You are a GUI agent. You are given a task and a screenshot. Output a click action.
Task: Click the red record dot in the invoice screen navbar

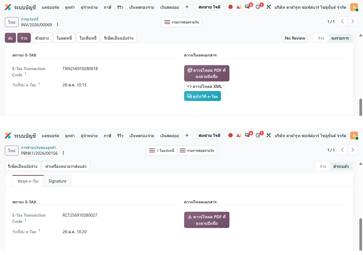click(231, 7)
